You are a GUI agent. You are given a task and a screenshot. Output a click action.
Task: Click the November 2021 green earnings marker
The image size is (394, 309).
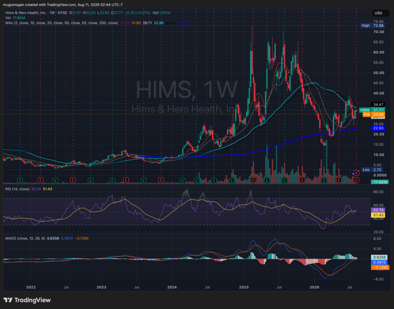tap(20, 180)
